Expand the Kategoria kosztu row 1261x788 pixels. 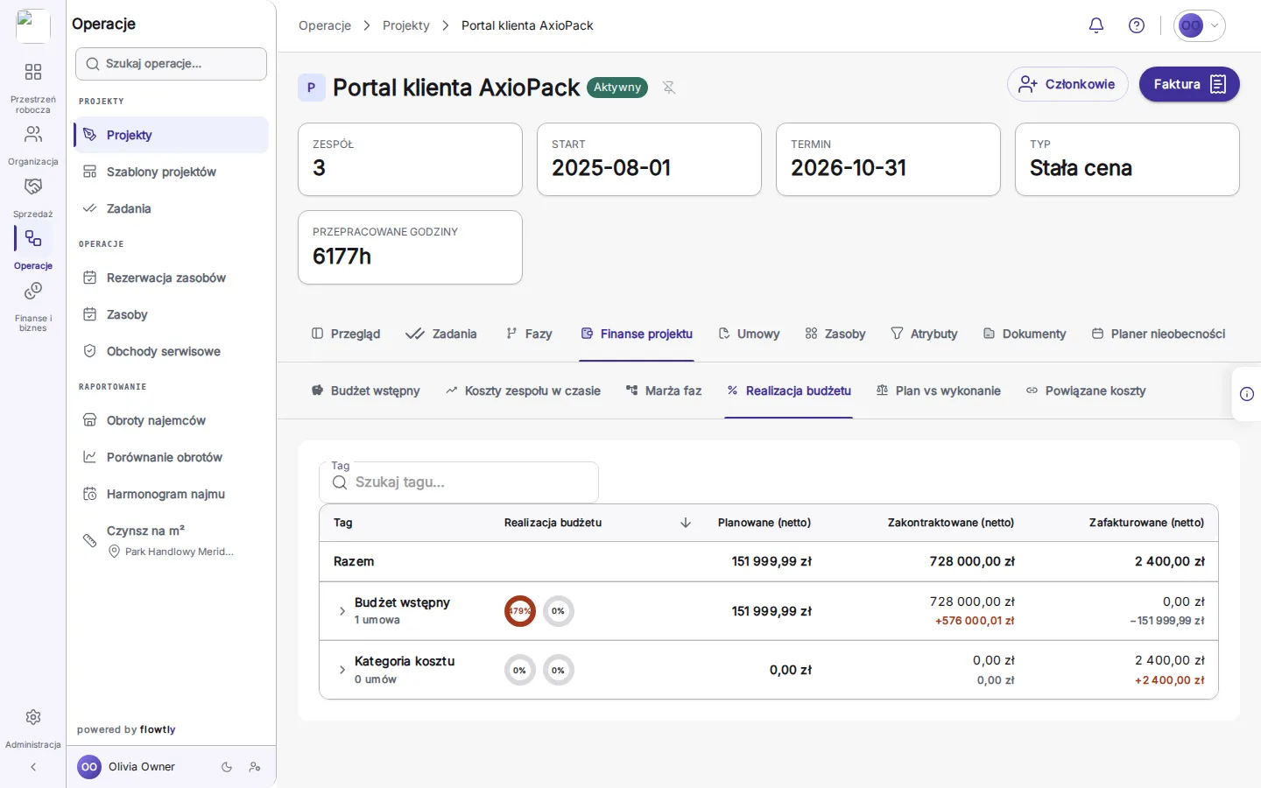[x=342, y=670]
